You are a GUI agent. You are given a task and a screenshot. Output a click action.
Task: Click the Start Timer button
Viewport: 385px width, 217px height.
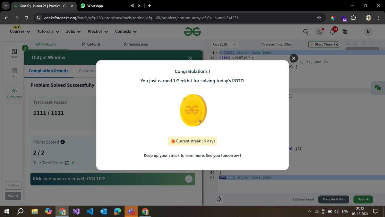tap(324, 44)
